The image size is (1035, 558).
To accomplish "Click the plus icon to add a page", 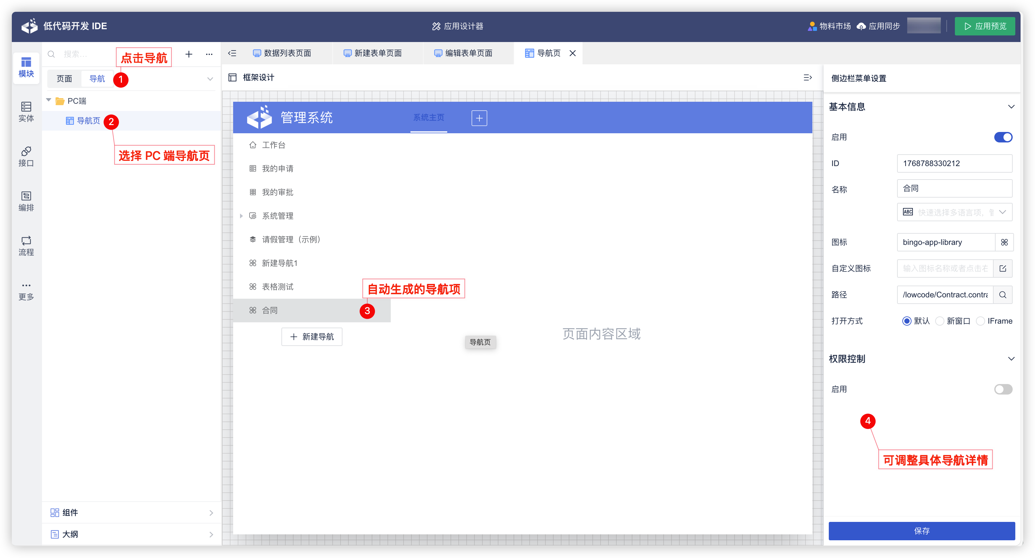I will pyautogui.click(x=188, y=54).
